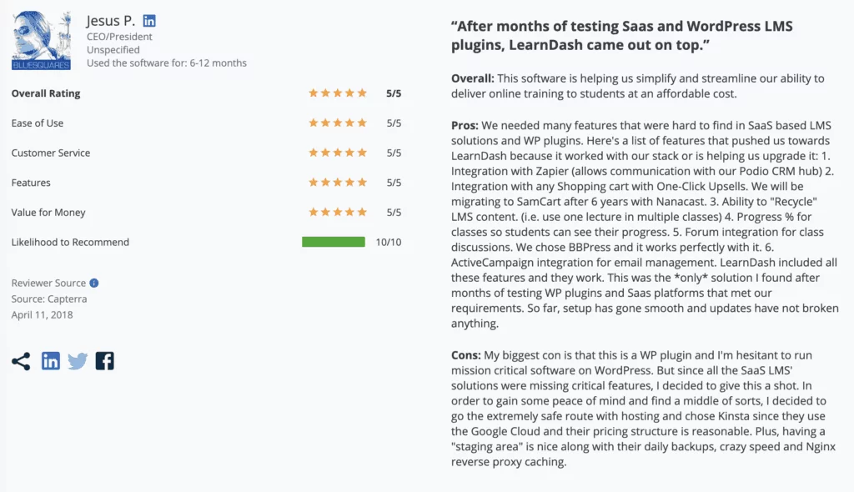
Task: Share review on Twitter
Action: pos(78,361)
